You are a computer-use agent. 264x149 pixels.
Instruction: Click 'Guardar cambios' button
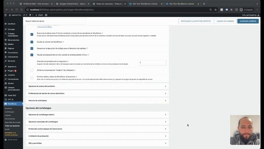pyautogui.click(x=248, y=21)
